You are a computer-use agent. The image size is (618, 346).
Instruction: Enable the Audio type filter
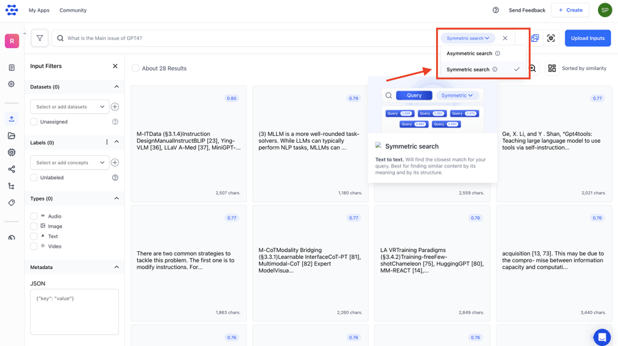[x=34, y=216]
